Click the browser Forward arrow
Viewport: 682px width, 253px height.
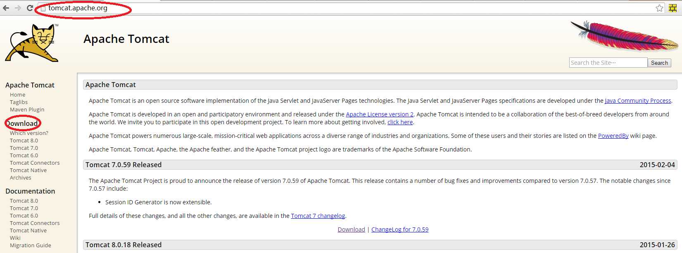(18, 8)
